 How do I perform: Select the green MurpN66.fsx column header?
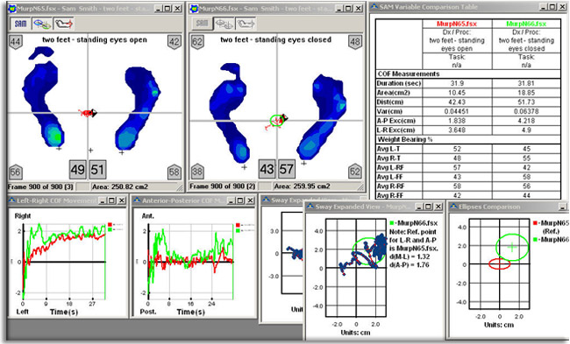pyautogui.click(x=526, y=24)
